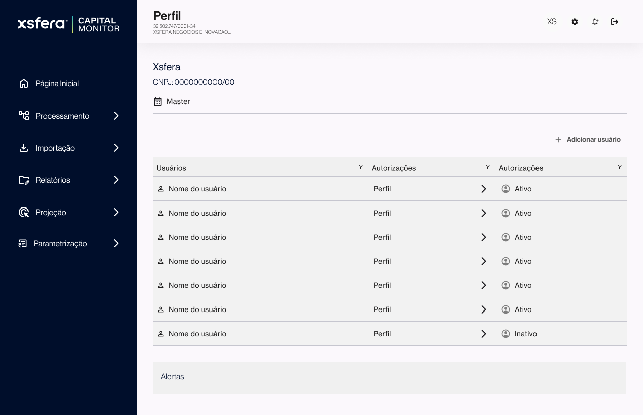643x415 pixels.
Task: Filter the Usuários column
Action: pos(360,167)
